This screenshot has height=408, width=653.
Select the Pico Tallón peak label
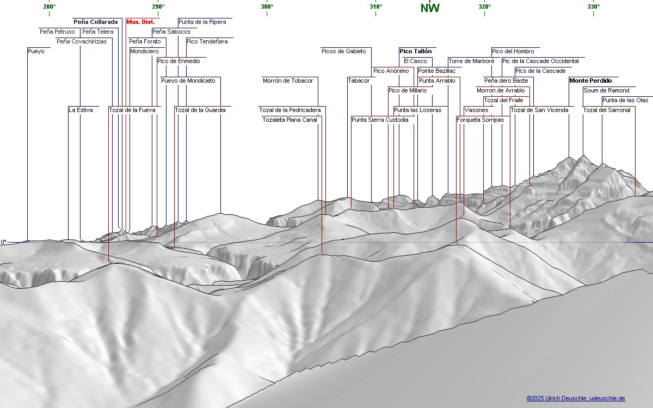(x=415, y=52)
